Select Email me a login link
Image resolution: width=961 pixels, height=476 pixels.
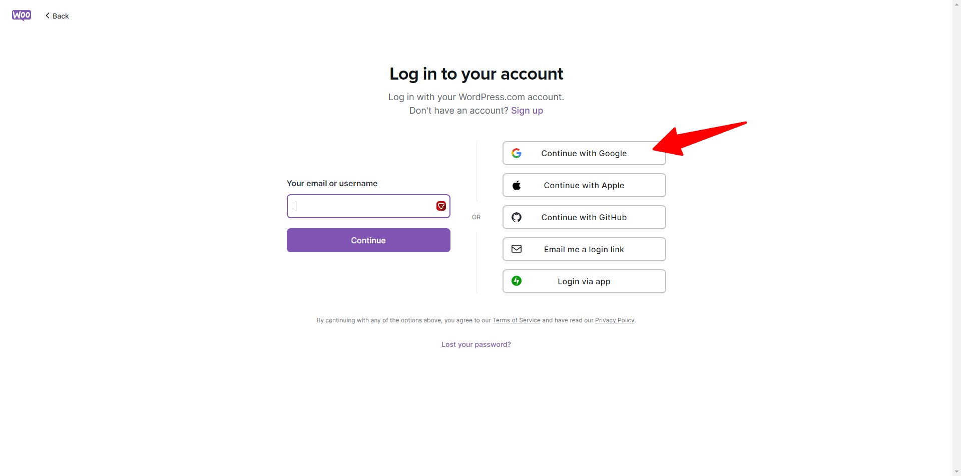(x=584, y=249)
